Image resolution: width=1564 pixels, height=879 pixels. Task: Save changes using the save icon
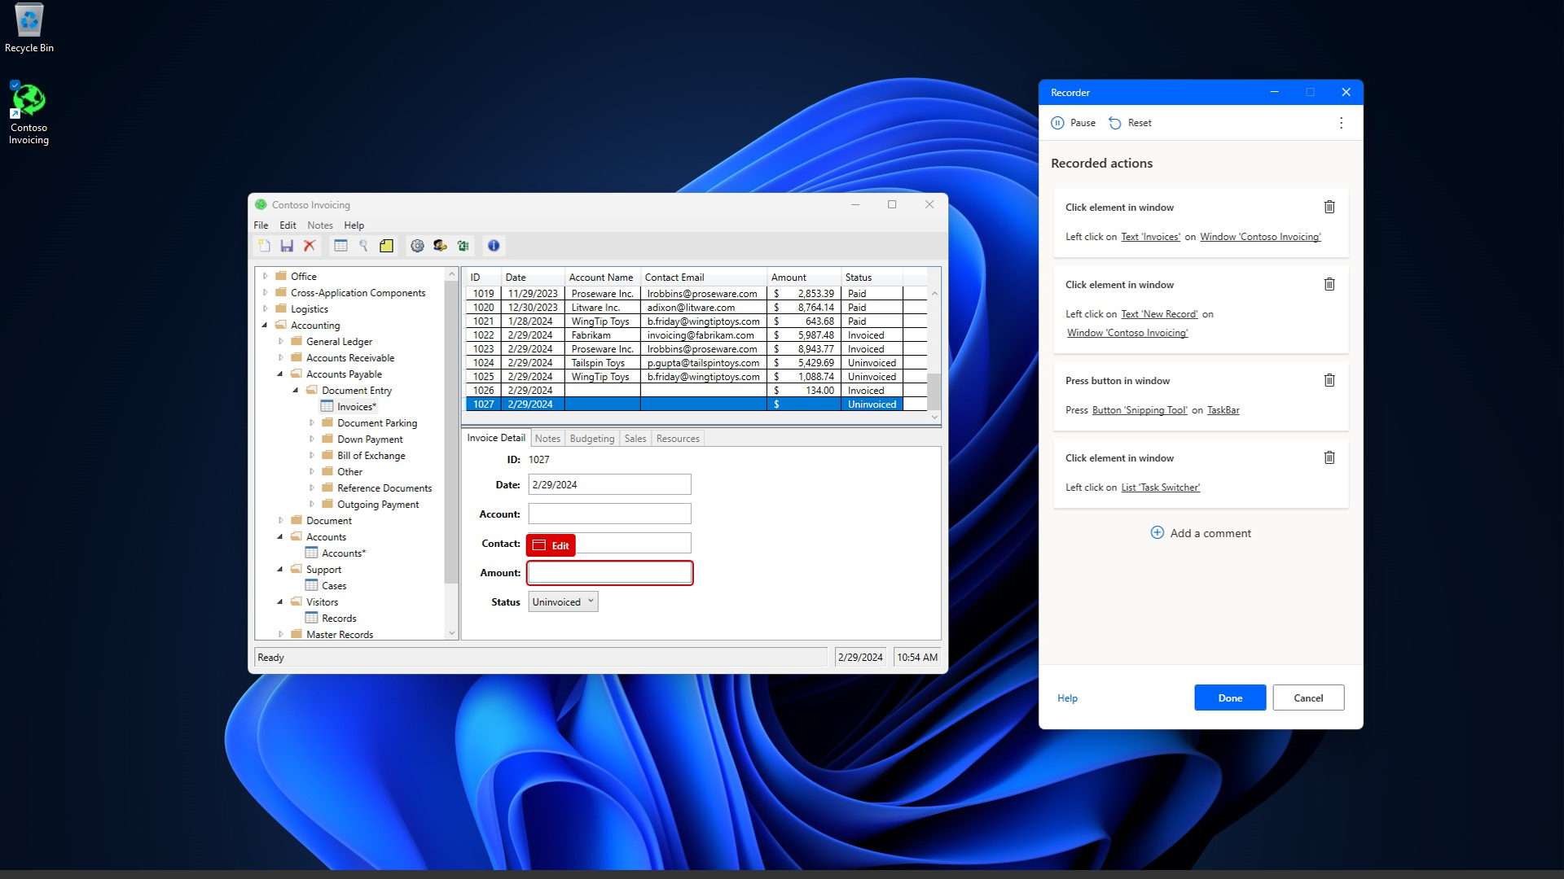point(286,246)
